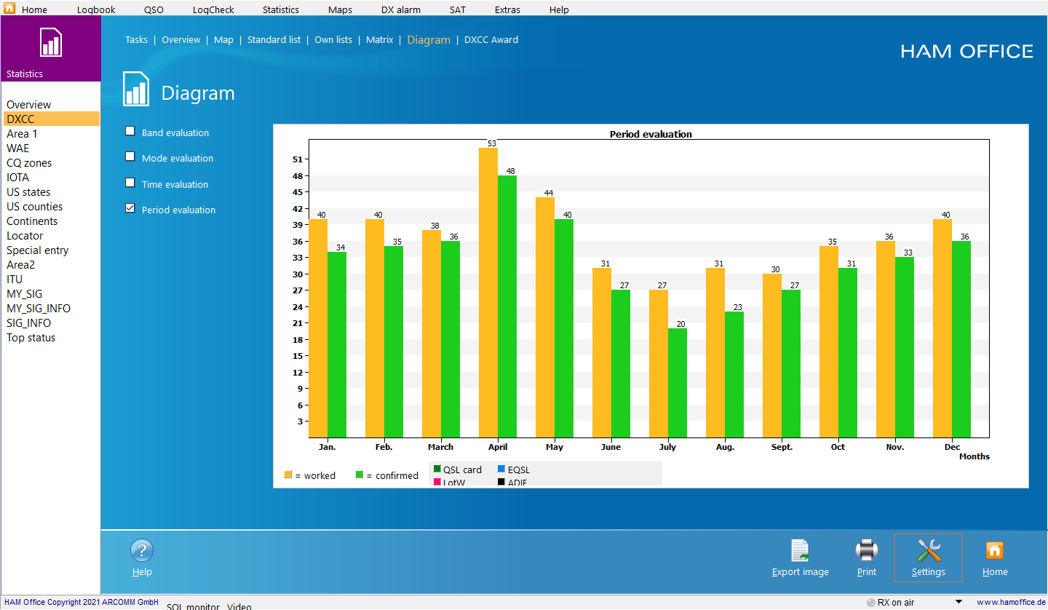Enable the Band evaluation checkbox
Screen dimensions: 1048x610
point(130,131)
